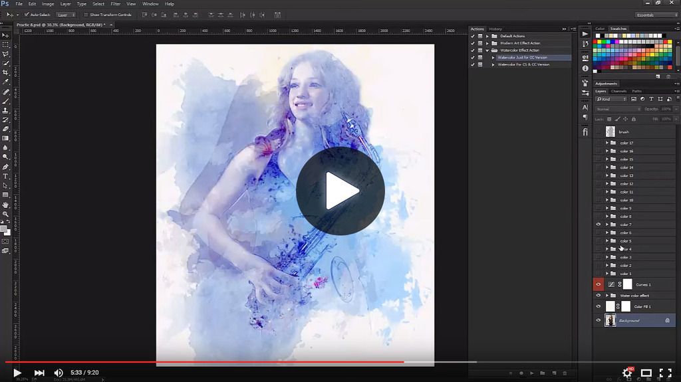This screenshot has height=382, width=681.
Task: Open the Window menu
Action: (150, 4)
